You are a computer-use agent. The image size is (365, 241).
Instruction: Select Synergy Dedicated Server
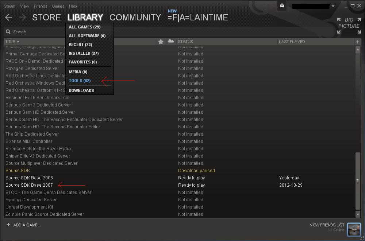pos(31,199)
